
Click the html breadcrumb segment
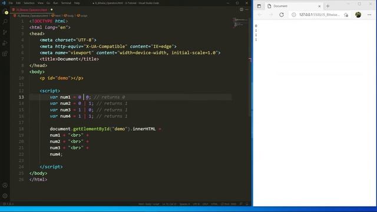pyautogui.click(x=57, y=16)
